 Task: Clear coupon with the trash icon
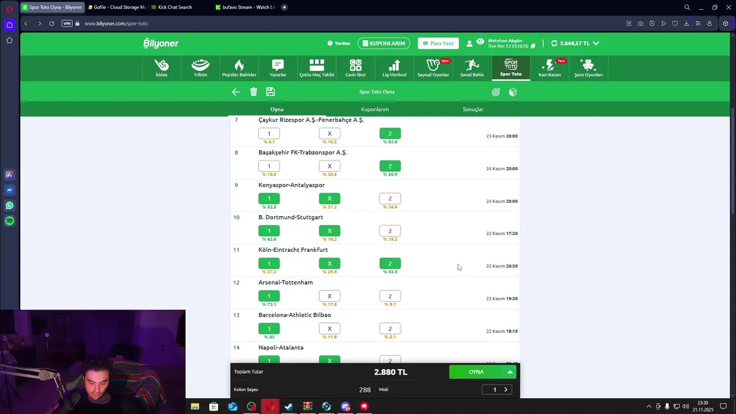(254, 92)
